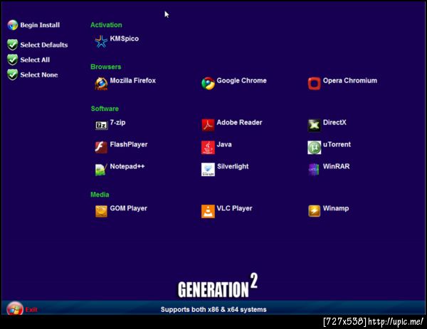Select the GOM Player icon
427x329 pixels.
[101, 212]
